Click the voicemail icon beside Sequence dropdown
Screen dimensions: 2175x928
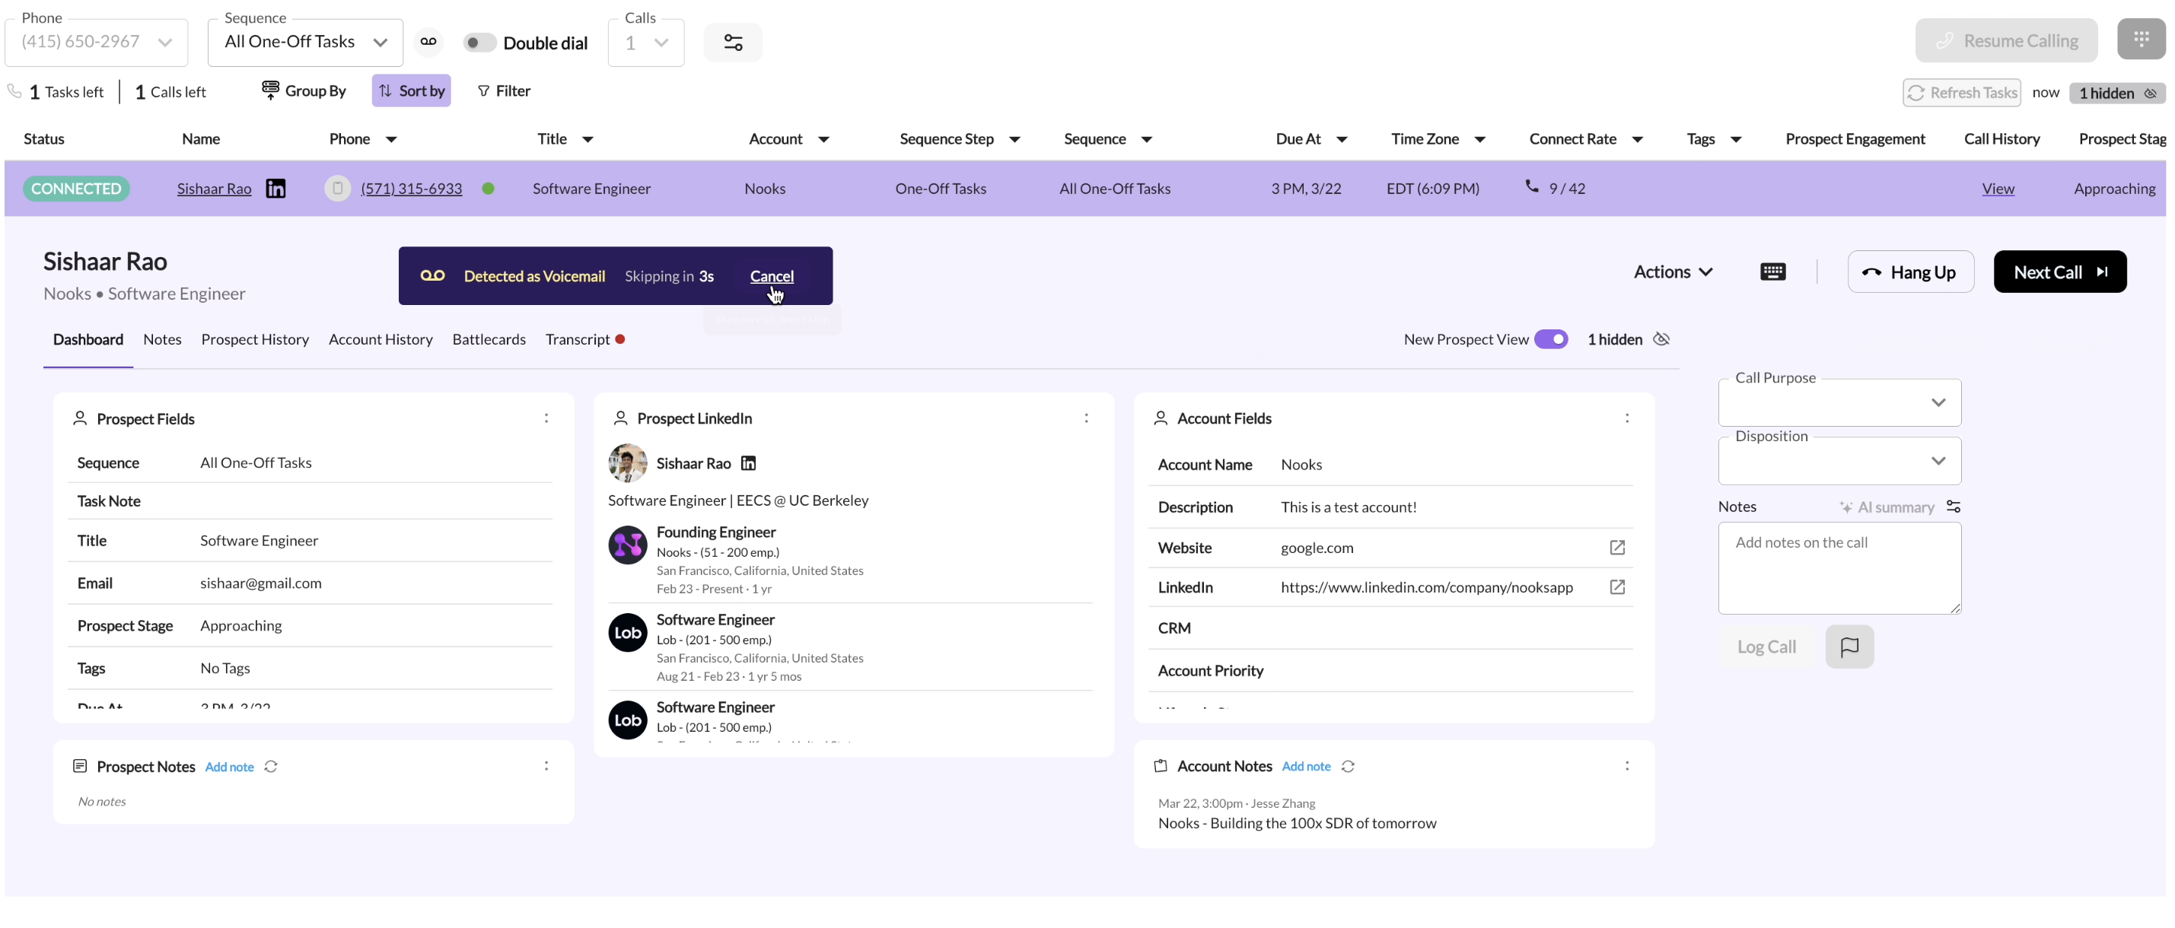[428, 41]
